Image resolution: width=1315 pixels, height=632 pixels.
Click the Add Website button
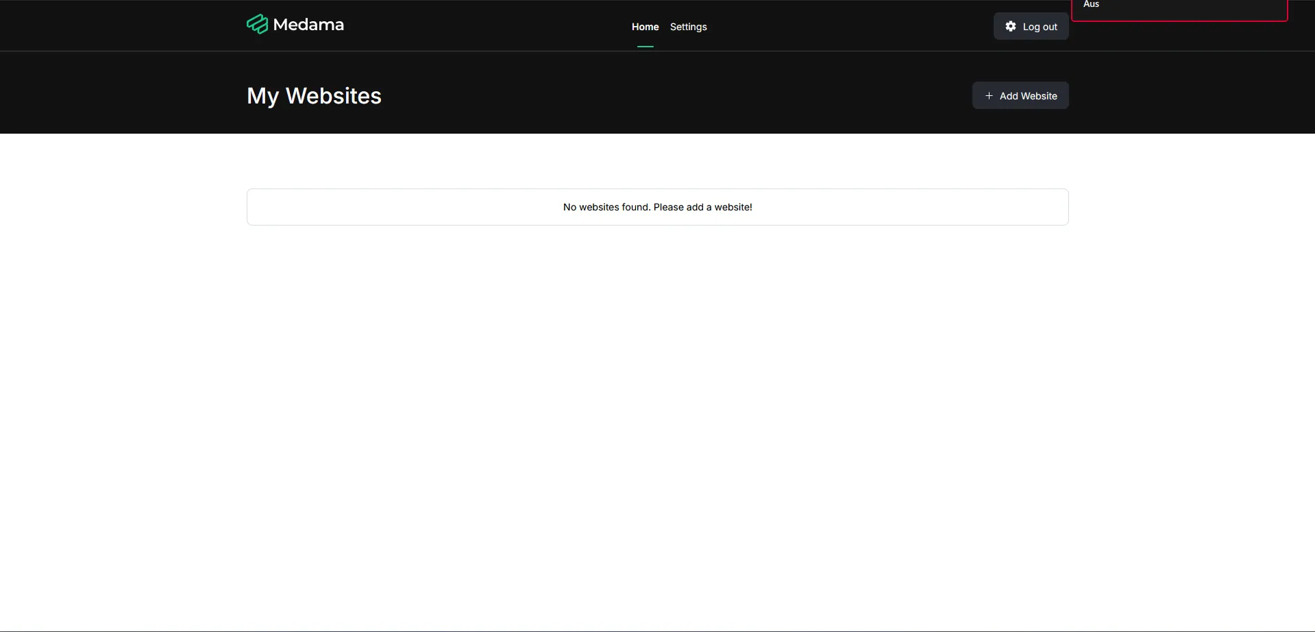tap(1020, 96)
